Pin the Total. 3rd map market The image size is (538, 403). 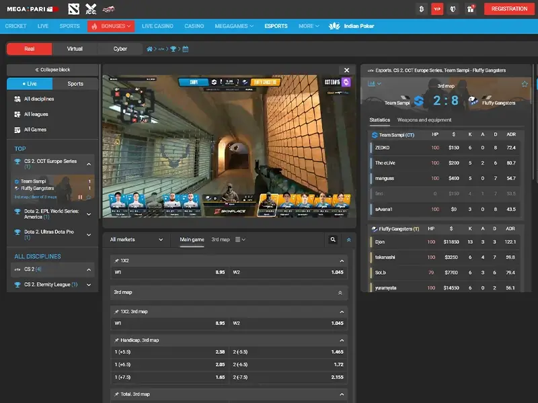(x=116, y=394)
